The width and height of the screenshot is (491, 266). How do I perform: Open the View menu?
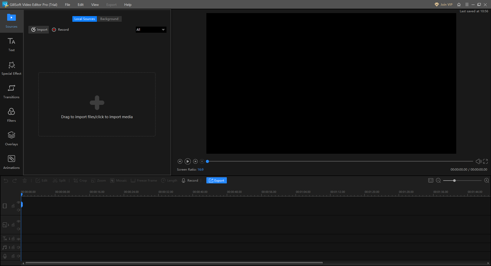(95, 5)
